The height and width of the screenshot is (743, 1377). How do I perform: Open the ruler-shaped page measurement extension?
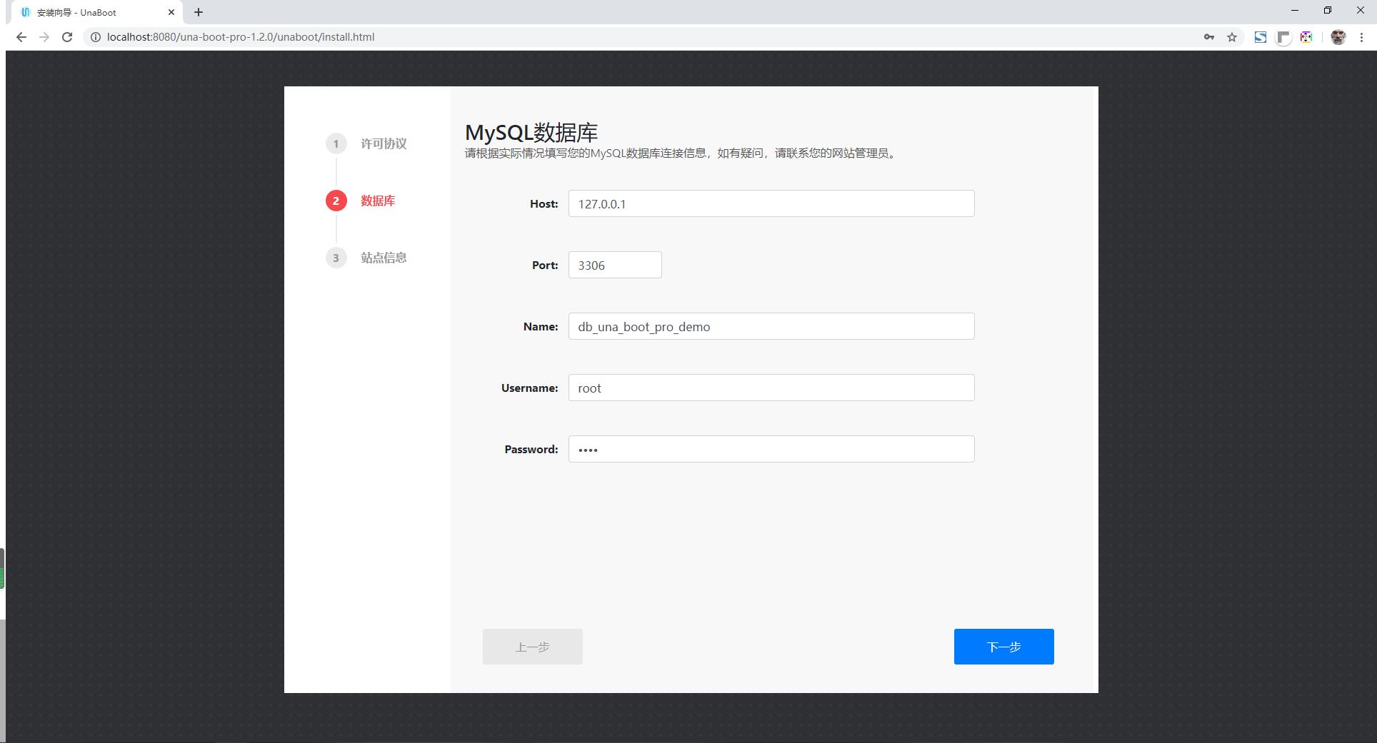[1283, 36]
